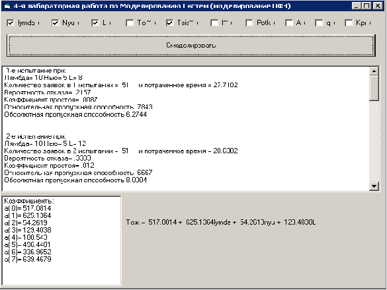Minimize the lab work window
The height and width of the screenshot is (290, 387).
coord(356,6)
